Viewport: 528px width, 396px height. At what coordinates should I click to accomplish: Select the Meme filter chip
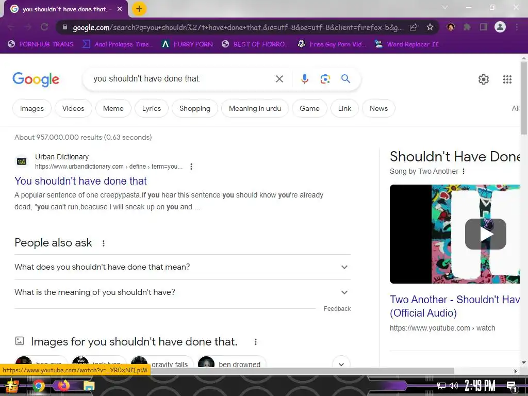pos(113,108)
